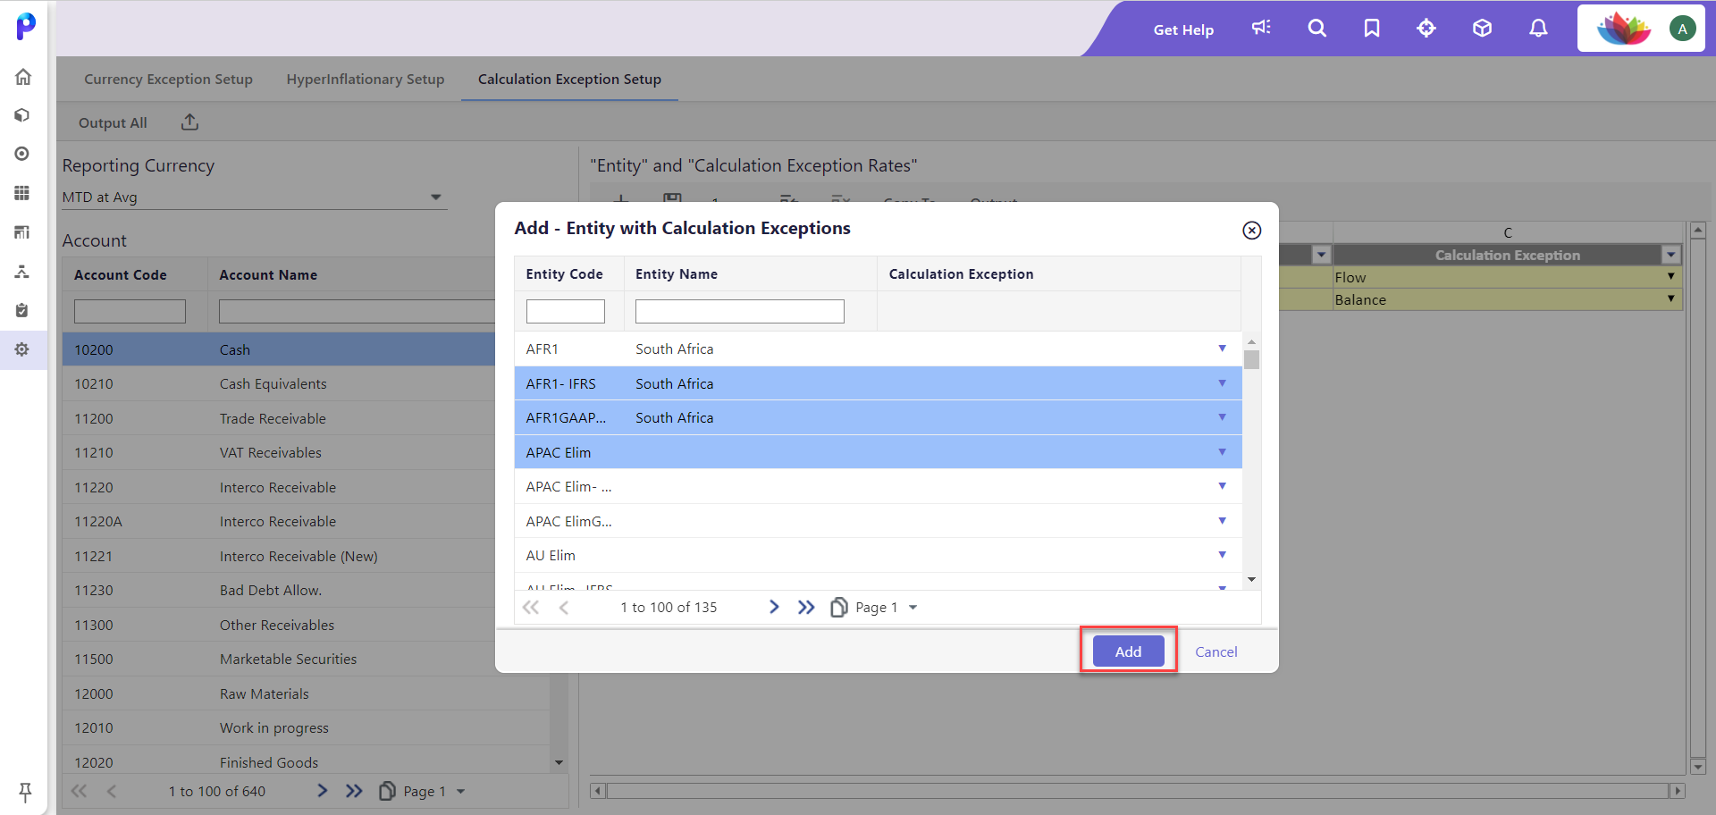Open the search magnifier icon

coord(1316,29)
